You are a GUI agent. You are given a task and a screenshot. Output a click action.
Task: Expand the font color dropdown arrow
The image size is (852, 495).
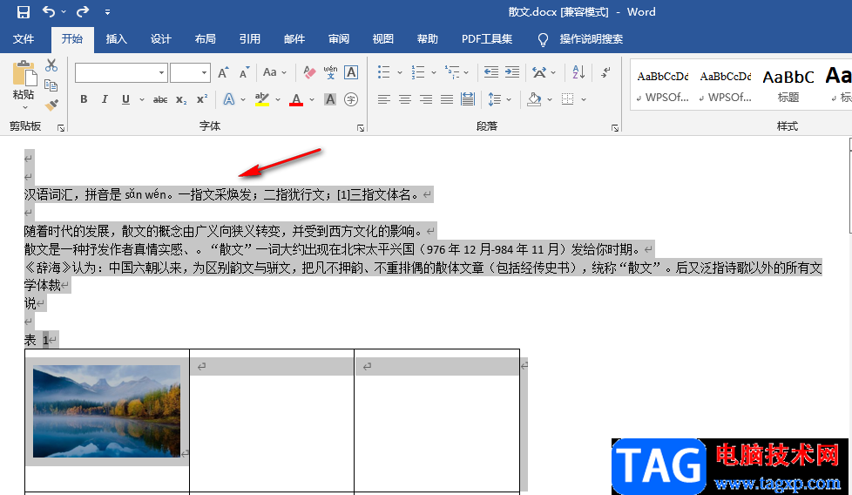pyautogui.click(x=312, y=100)
